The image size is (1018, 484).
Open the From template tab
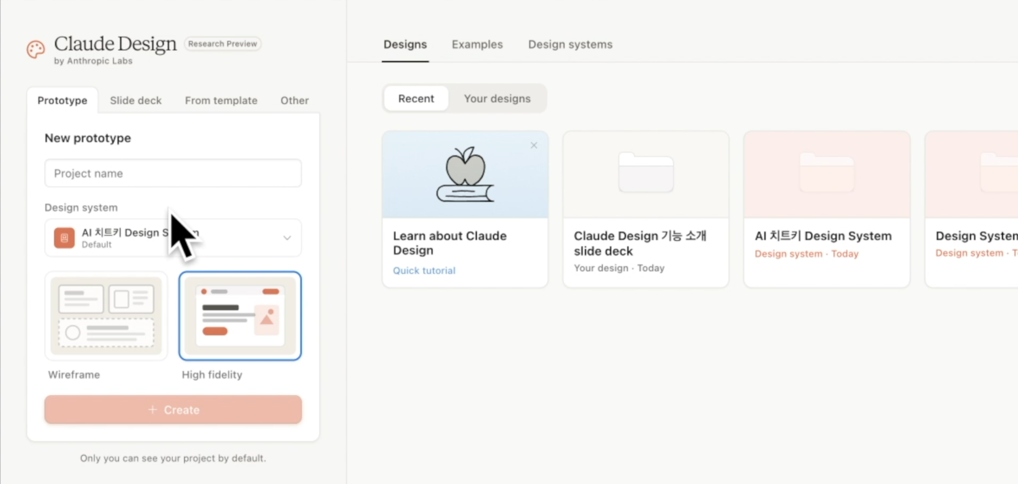pos(221,100)
